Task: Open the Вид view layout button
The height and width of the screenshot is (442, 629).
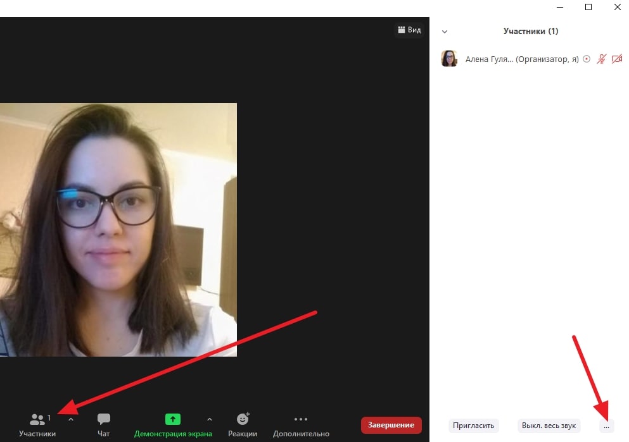Action: pyautogui.click(x=410, y=30)
